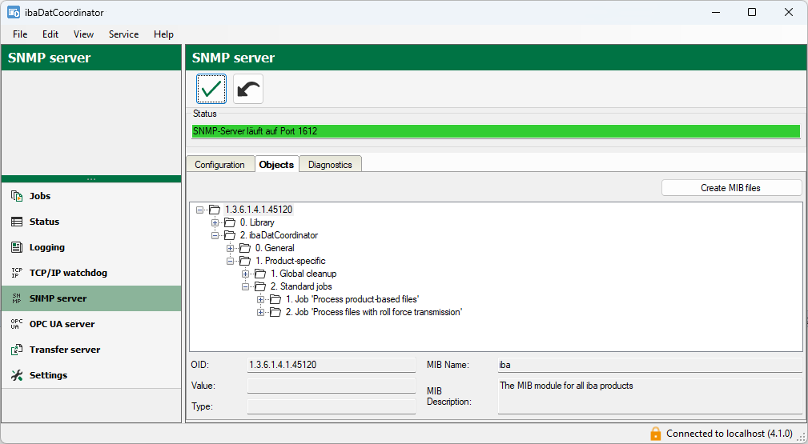The image size is (808, 444).
Task: Click the OPC UA server icon
Action: [x=17, y=324]
